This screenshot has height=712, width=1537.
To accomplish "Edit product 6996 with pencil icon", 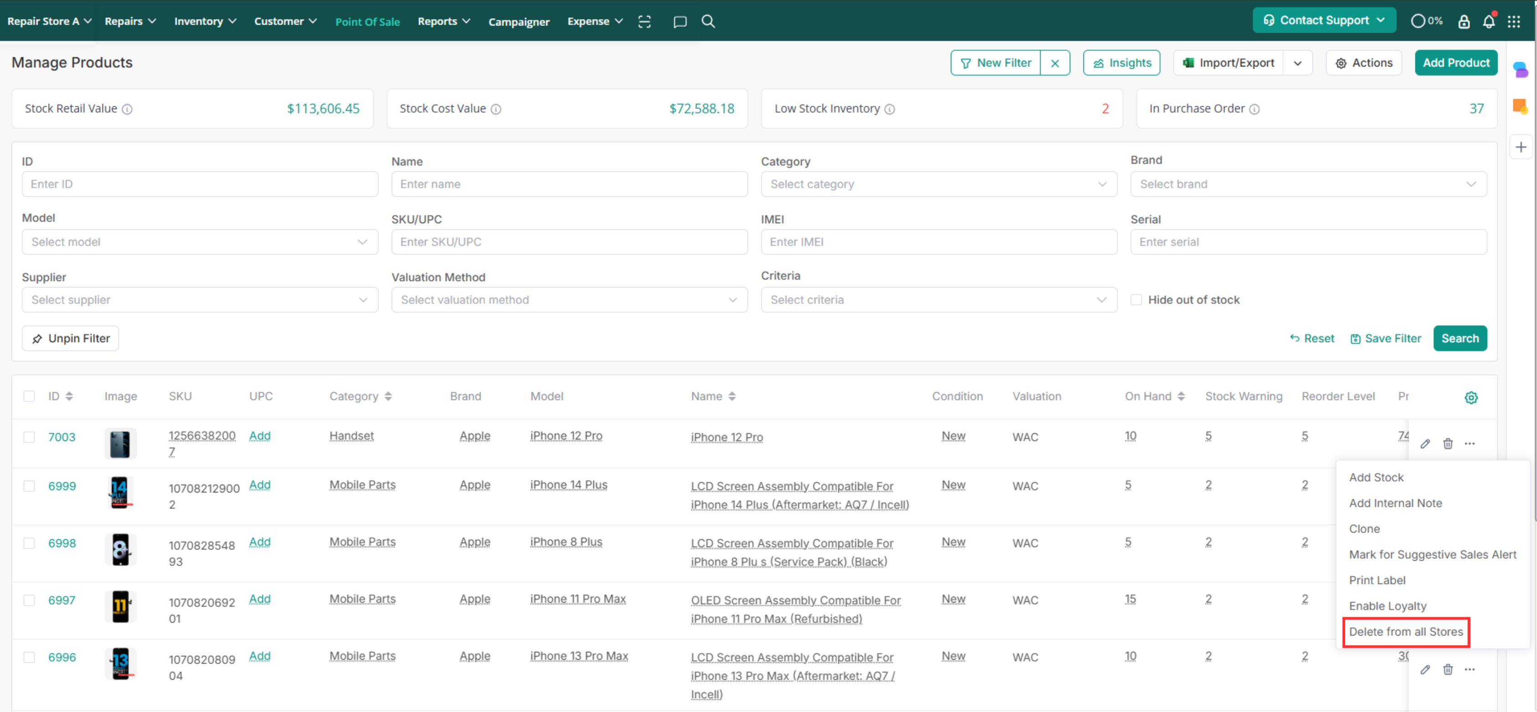I will pyautogui.click(x=1425, y=670).
